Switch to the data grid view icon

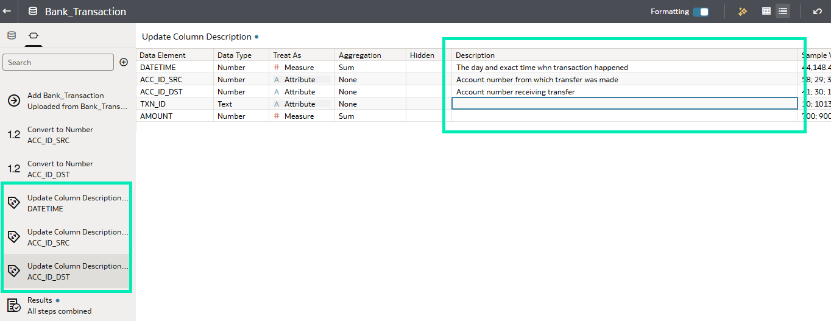tap(766, 12)
